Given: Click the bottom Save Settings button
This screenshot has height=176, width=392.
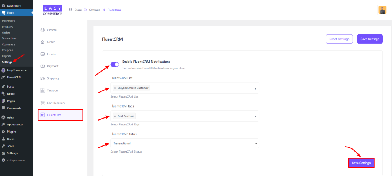Looking at the screenshot, I should pos(361,163).
